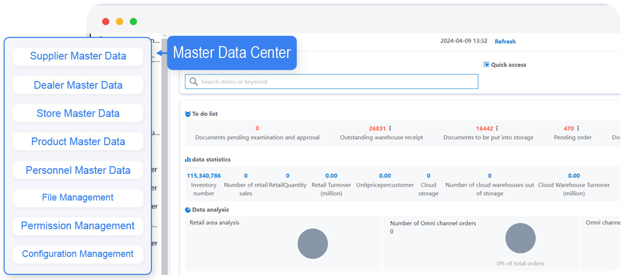Open Dealer Master Data
This screenshot has height=280, width=626.
(x=78, y=85)
